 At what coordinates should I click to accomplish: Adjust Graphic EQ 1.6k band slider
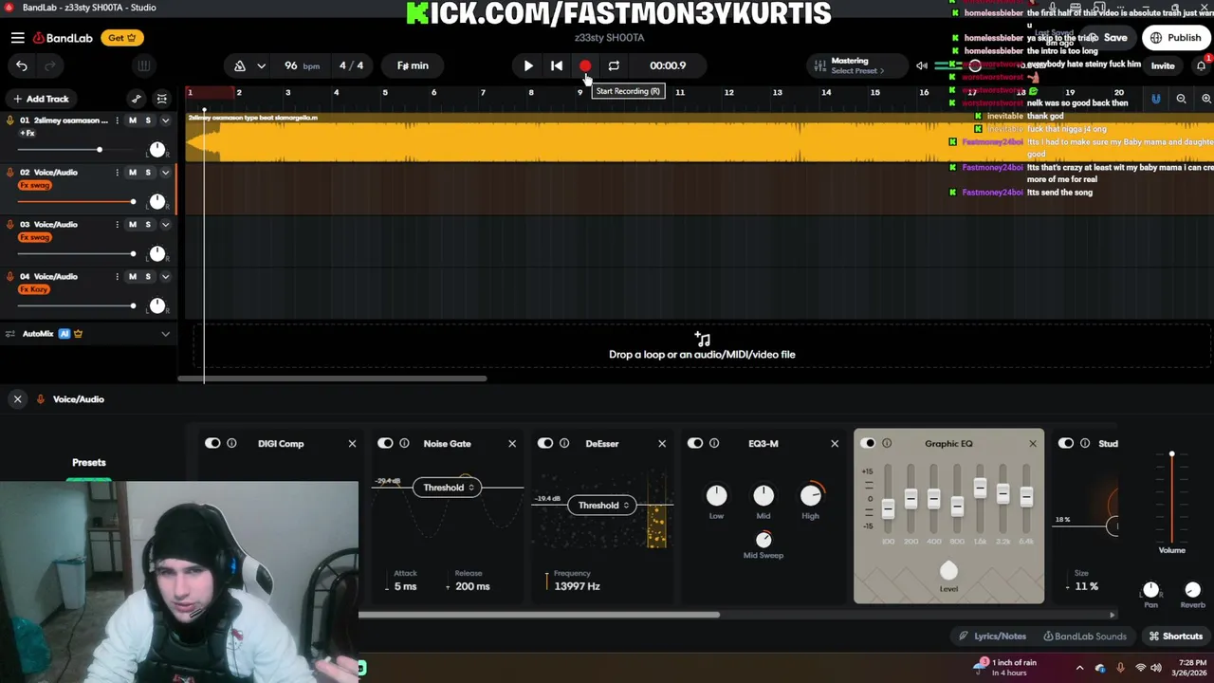coord(980,488)
